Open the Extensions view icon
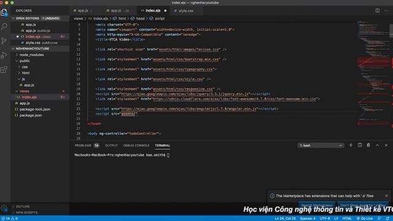Image resolution: width=393 pixels, height=221 pixels. pyautogui.click(x=4, y=69)
